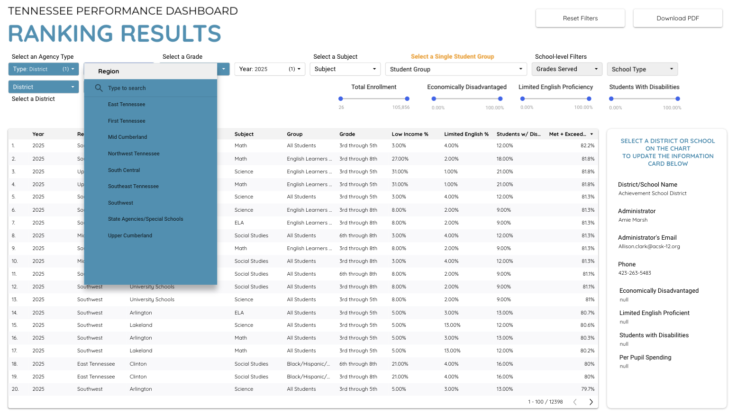The height and width of the screenshot is (414, 737).
Task: Click Black/Hispanic group in row 18
Action: pos(309,364)
